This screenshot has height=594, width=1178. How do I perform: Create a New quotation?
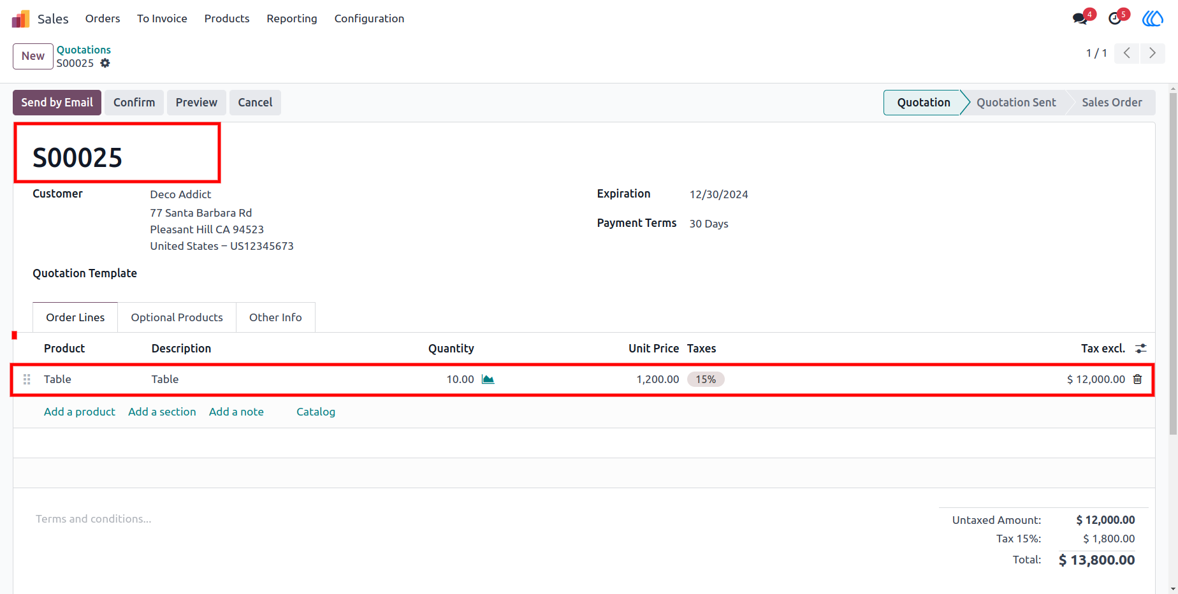click(33, 56)
